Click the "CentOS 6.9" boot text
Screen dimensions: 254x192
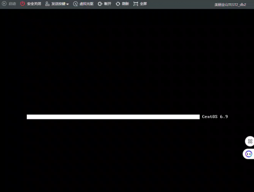tap(215, 116)
